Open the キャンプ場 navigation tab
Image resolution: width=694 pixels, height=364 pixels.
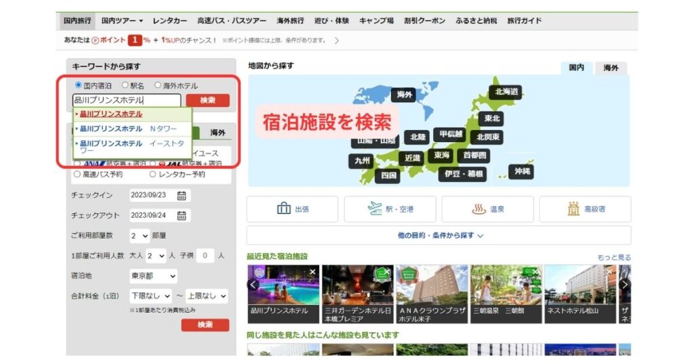pyautogui.click(x=376, y=21)
